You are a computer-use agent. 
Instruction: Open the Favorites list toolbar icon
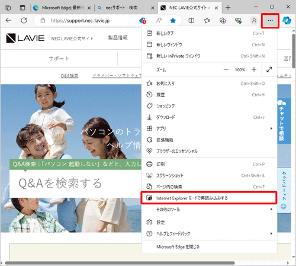click(x=207, y=20)
